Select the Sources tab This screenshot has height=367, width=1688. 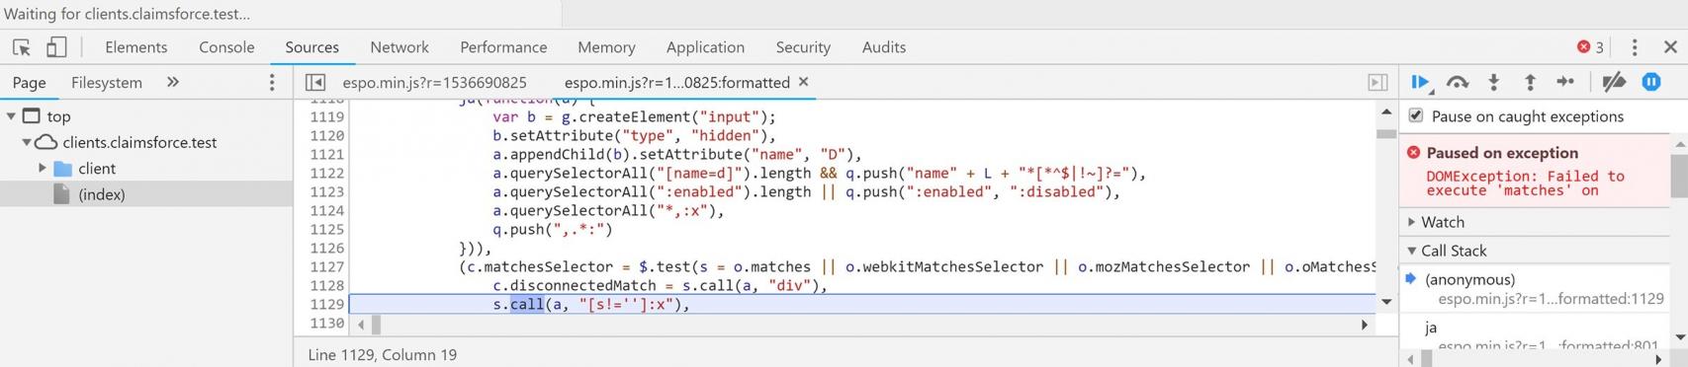click(x=311, y=46)
